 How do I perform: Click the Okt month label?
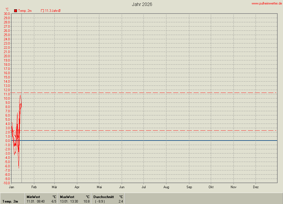point(211,187)
